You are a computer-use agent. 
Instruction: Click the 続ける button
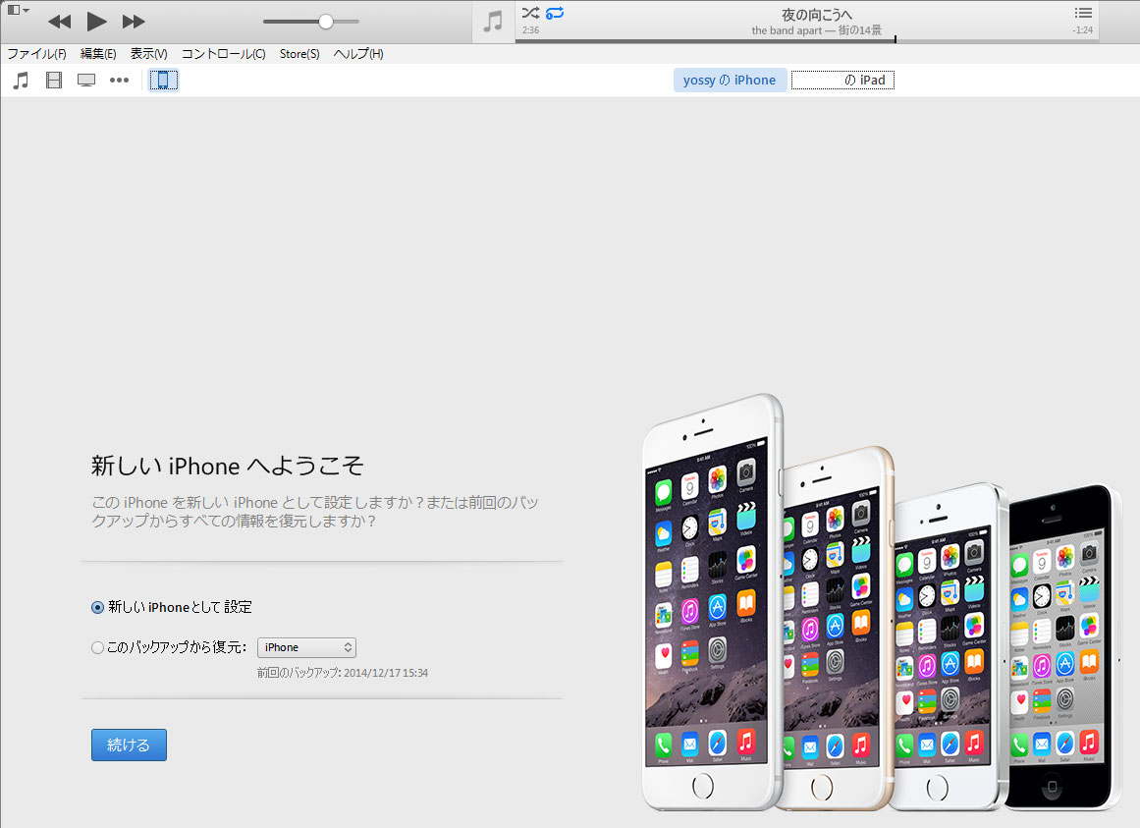[129, 745]
